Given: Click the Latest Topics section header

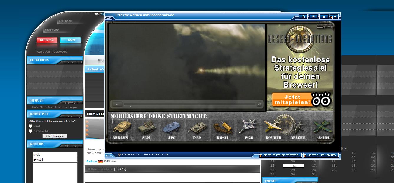Looking at the screenshot, I should [55, 60].
